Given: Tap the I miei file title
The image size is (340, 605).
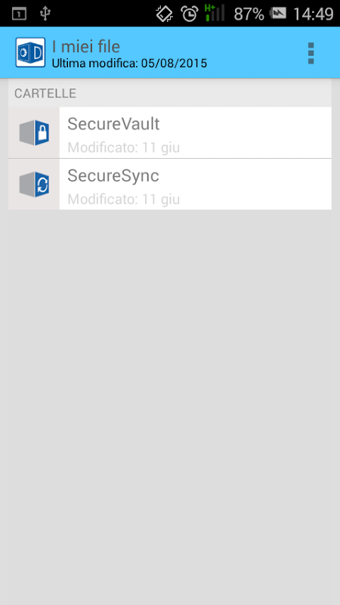Looking at the screenshot, I should (86, 47).
